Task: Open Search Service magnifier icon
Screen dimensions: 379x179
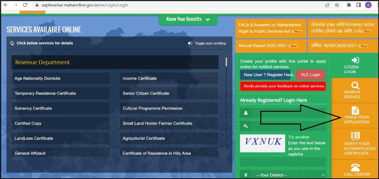Action: pos(355,85)
